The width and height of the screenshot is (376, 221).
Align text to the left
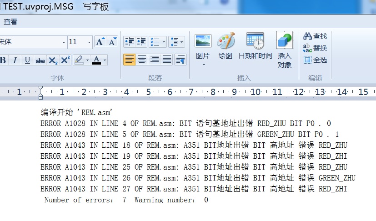coord(129,59)
